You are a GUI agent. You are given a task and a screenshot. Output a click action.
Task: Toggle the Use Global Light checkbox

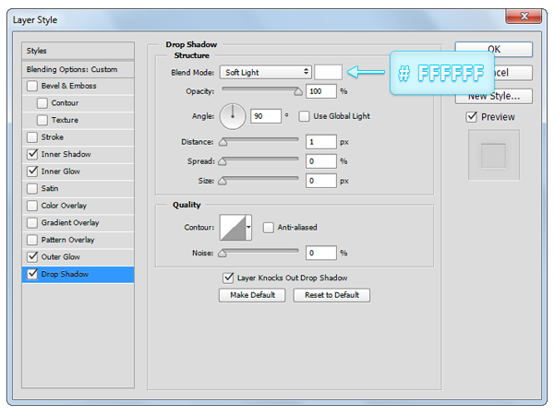point(306,116)
